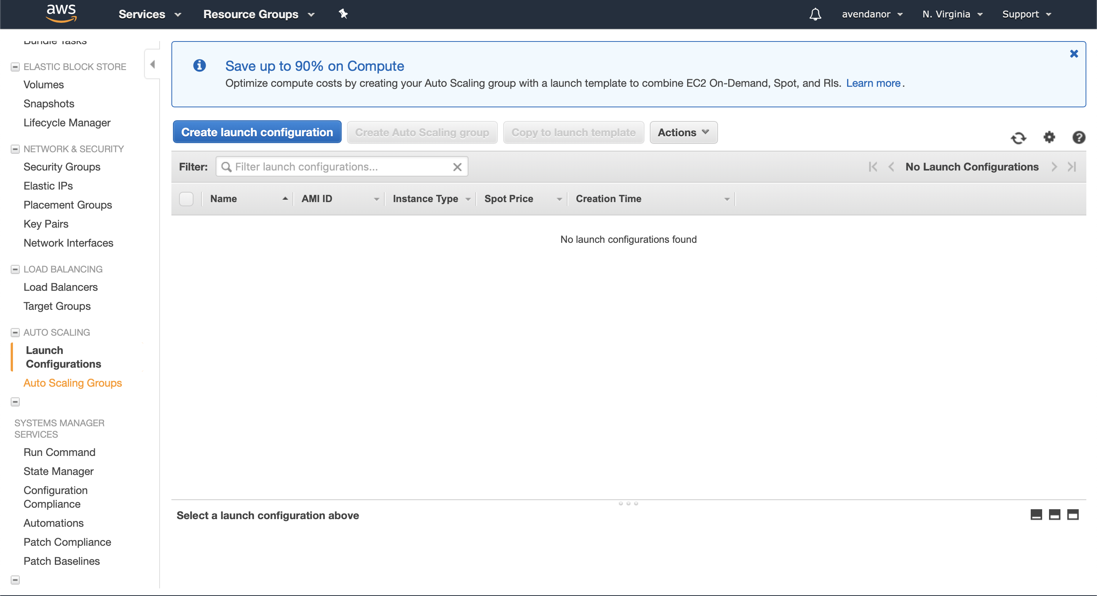This screenshot has width=1097, height=596.
Task: Clear the filter with the X icon
Action: point(457,167)
